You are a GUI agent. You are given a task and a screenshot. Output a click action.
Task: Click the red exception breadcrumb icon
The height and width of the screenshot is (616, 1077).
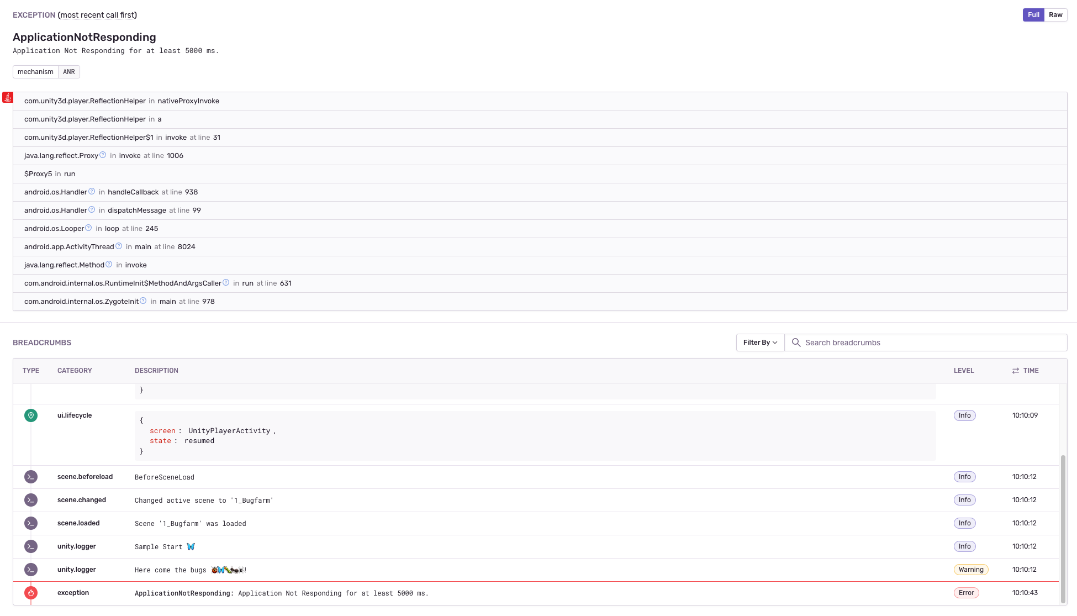pos(31,593)
